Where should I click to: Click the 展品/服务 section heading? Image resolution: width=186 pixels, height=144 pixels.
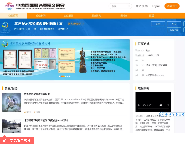tap(11, 88)
